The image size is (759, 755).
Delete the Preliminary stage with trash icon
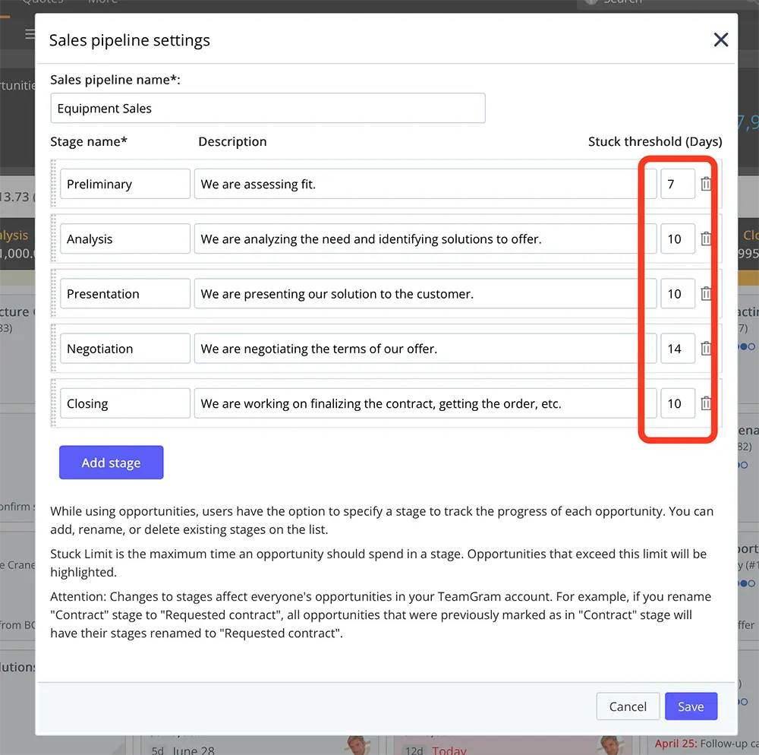click(706, 184)
